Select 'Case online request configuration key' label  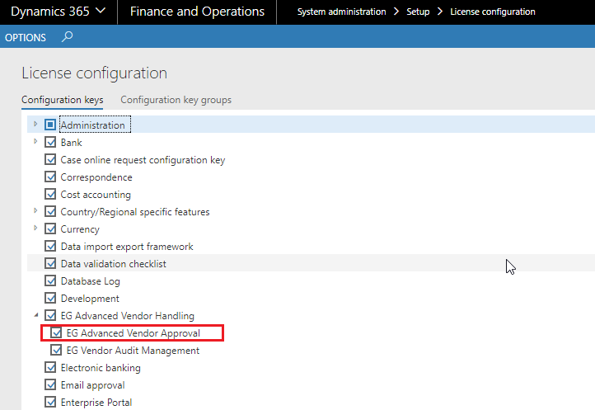click(143, 160)
